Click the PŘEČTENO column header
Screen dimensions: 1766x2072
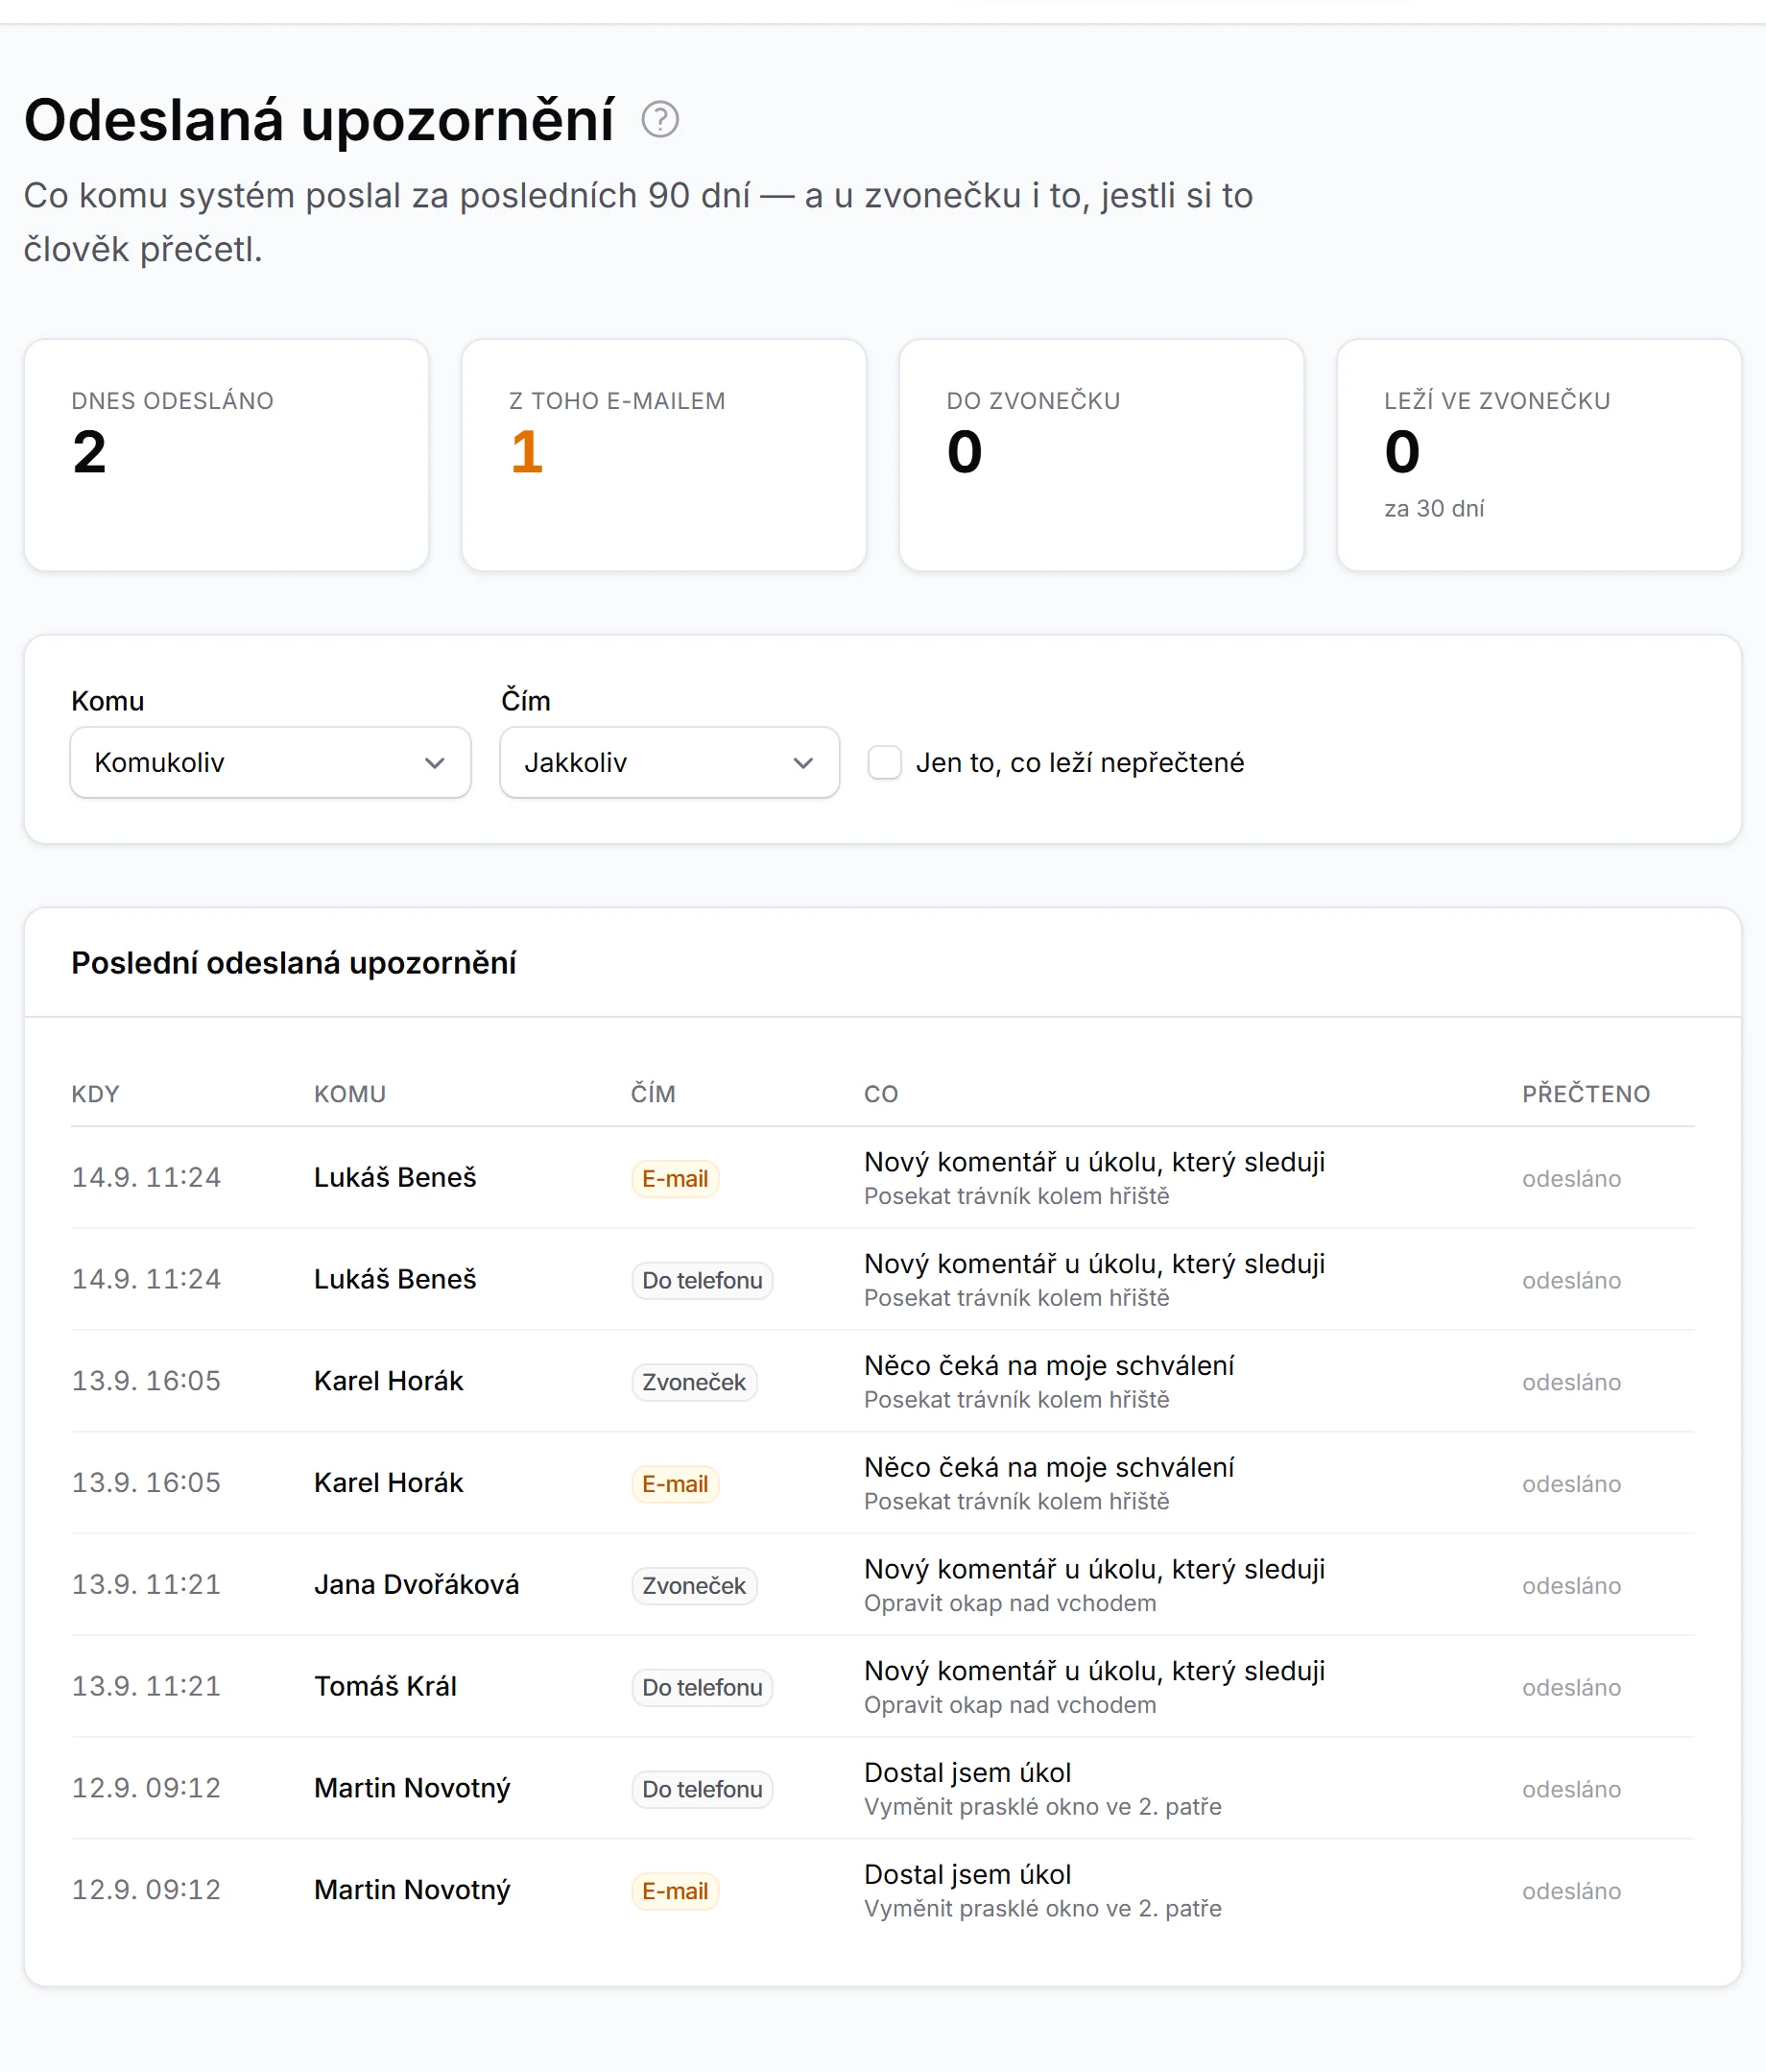click(1587, 1094)
